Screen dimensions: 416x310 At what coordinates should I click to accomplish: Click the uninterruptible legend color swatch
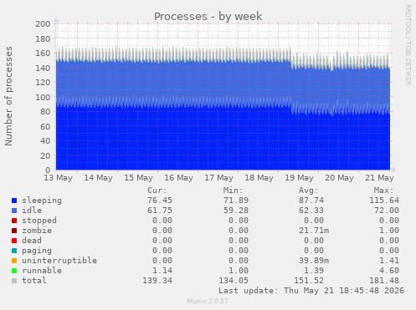[14, 261]
